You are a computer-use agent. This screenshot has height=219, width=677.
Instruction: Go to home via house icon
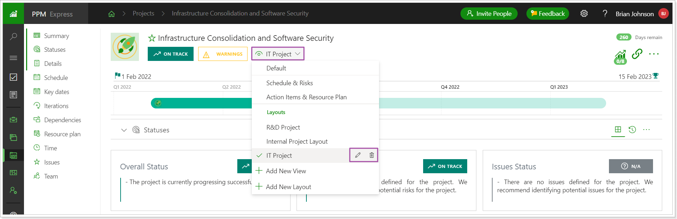coord(111,14)
